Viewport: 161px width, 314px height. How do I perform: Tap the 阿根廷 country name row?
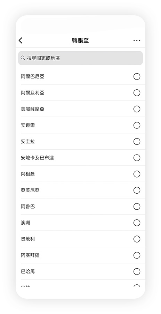point(83,174)
